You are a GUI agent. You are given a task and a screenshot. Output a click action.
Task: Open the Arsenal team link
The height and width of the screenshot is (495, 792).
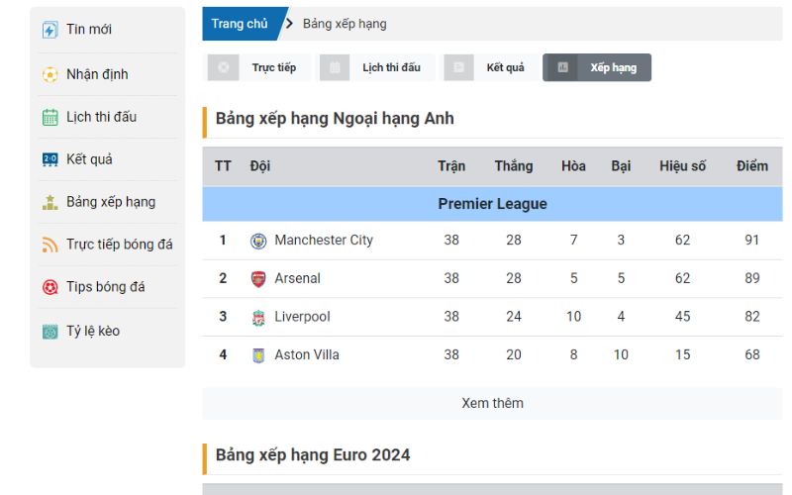click(297, 278)
